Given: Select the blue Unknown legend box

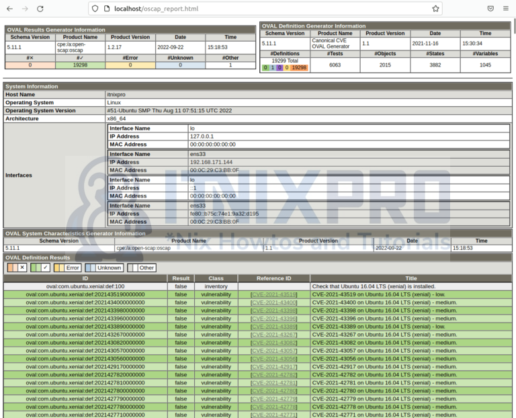Looking at the screenshot, I should [104, 267].
